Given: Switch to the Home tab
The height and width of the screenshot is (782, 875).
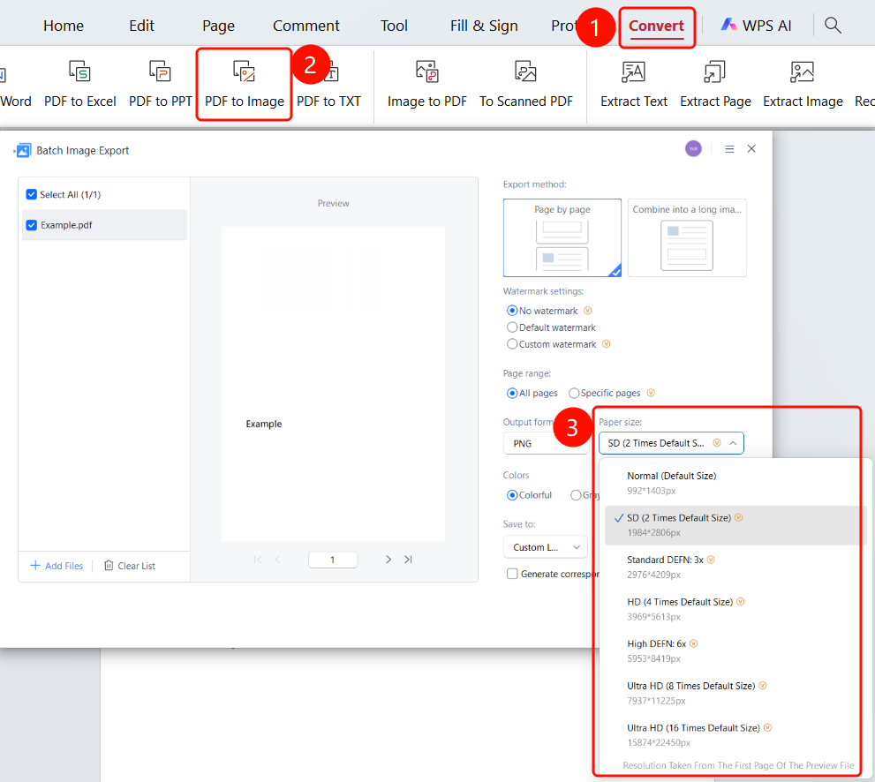Looking at the screenshot, I should coord(64,26).
